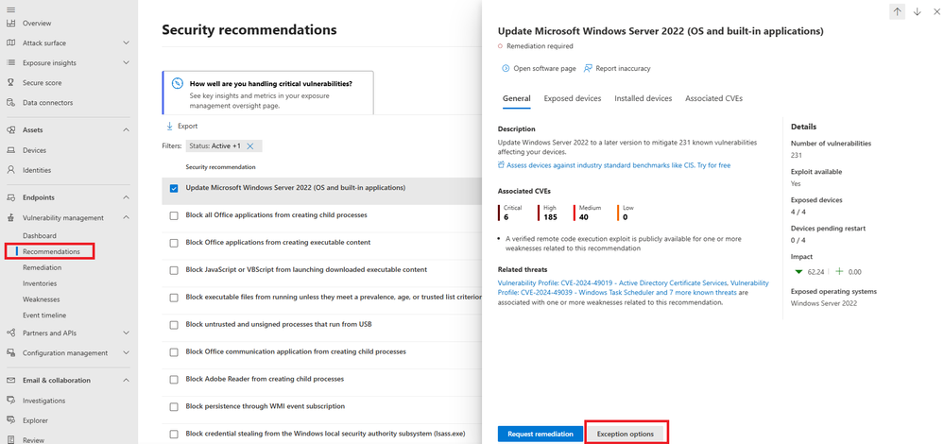
Task: Expand the Exposure insights chevron
Action: pos(126,62)
